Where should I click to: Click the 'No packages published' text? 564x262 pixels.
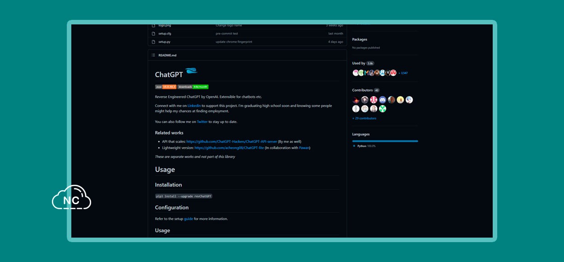point(366,47)
